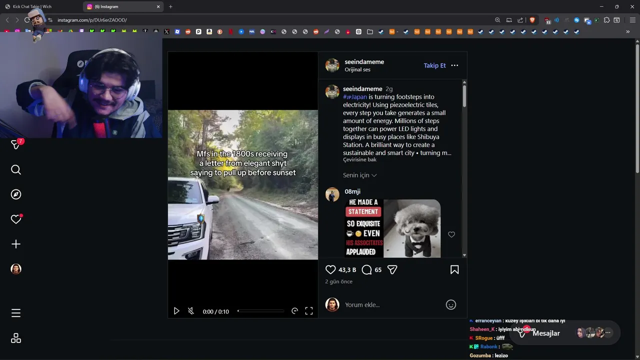Play the video

pyautogui.click(x=176, y=311)
